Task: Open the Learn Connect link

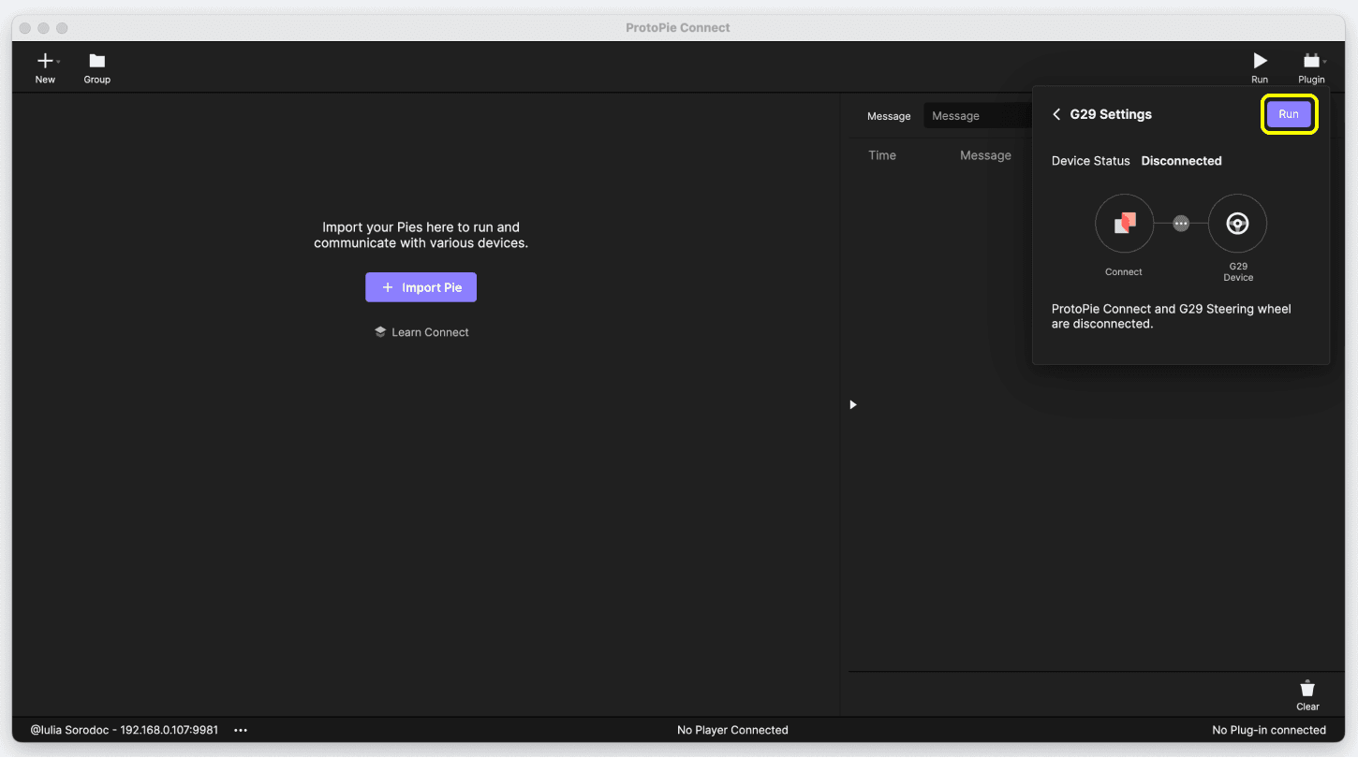Action: pyautogui.click(x=430, y=331)
